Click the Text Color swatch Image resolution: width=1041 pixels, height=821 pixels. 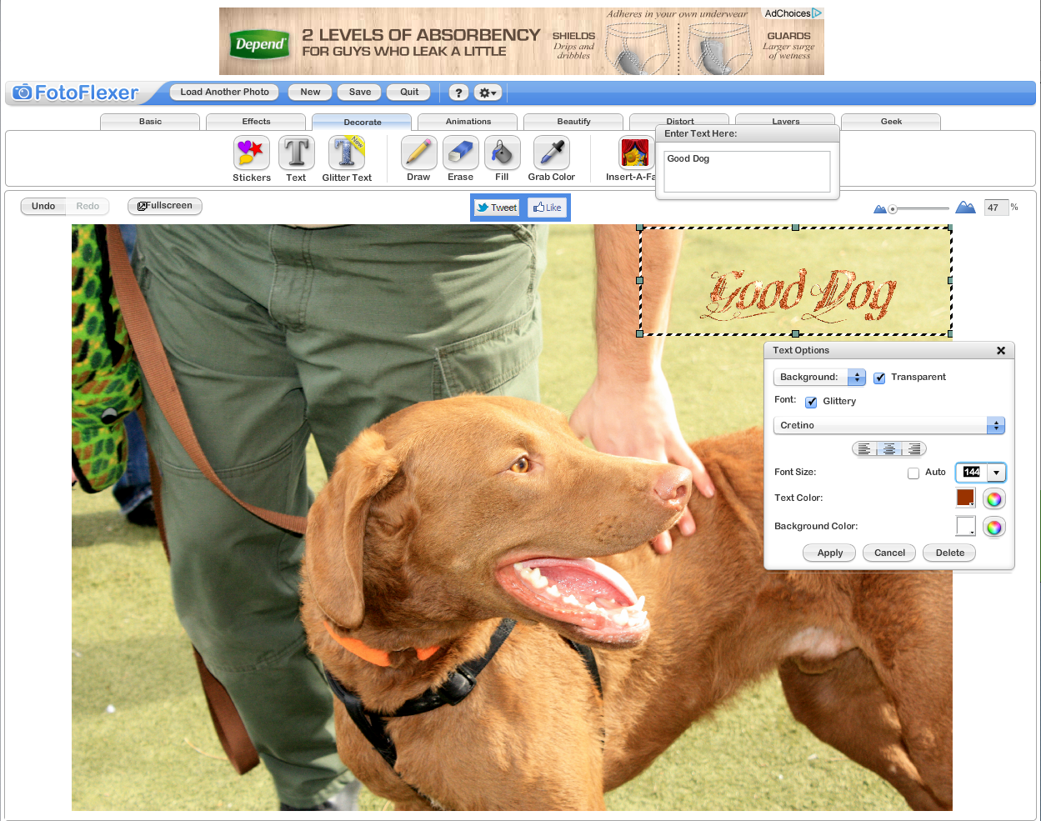965,498
